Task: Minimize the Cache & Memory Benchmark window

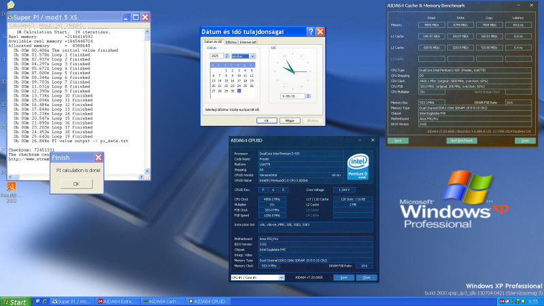Action: [x=518, y=5]
